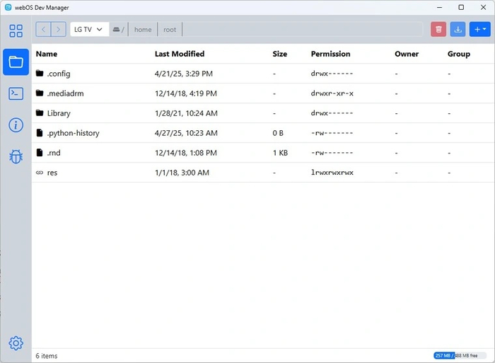Open the Debug bug sidebar icon

pos(16,156)
